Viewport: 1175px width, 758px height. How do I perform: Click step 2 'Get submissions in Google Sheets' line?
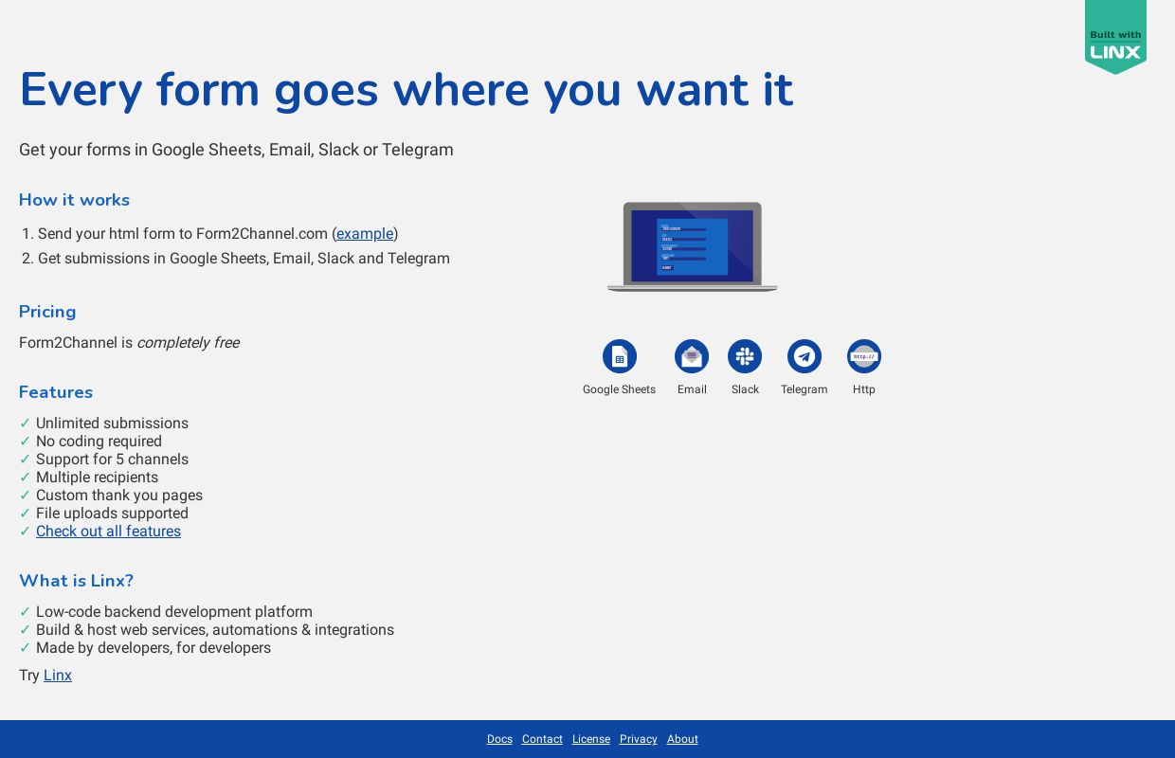click(x=244, y=259)
